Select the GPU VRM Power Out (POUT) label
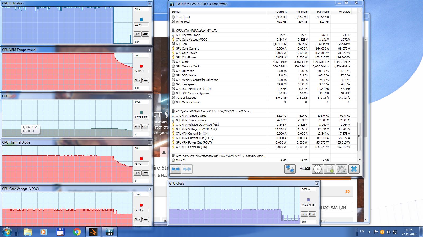Viewport: 423px width, 237px height. coord(194,142)
